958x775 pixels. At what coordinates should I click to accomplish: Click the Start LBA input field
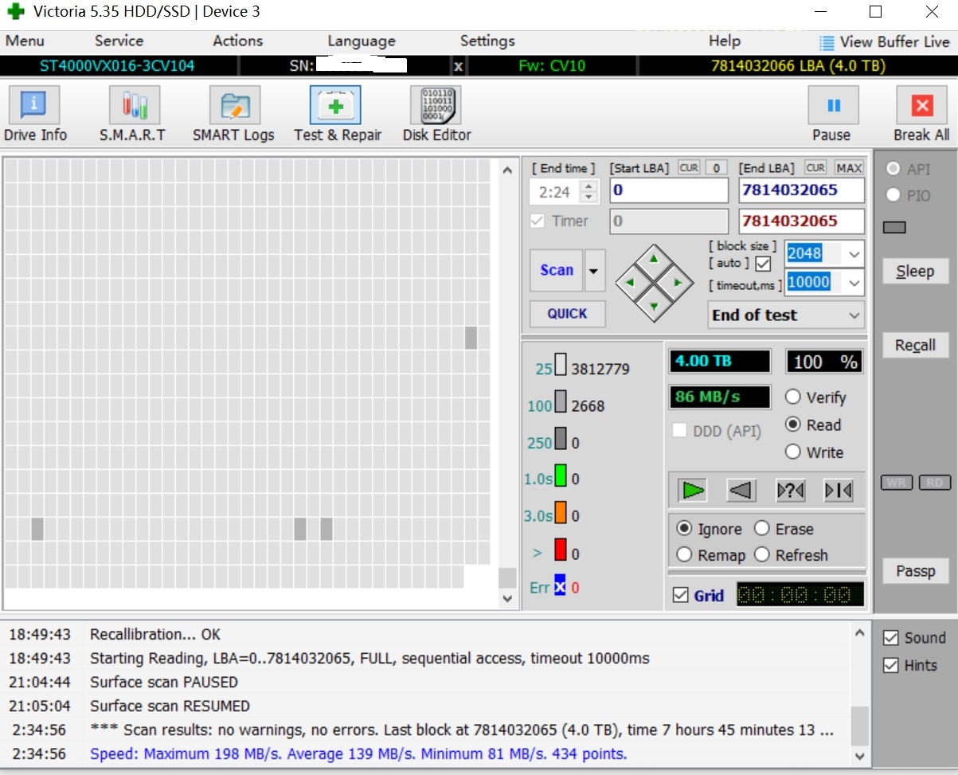point(669,190)
